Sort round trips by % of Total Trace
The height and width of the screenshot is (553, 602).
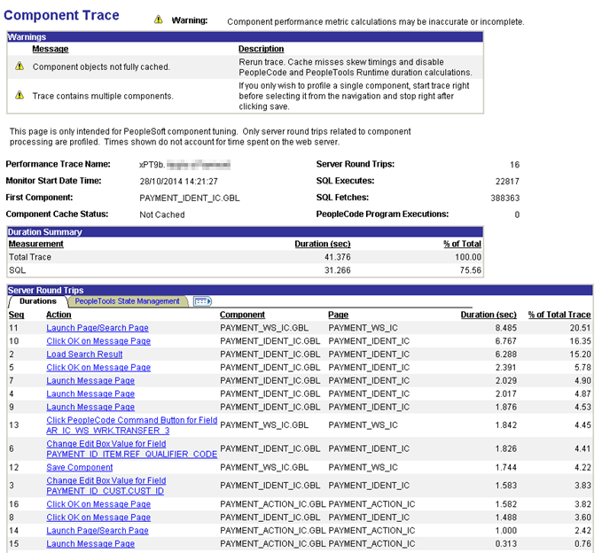(x=559, y=315)
